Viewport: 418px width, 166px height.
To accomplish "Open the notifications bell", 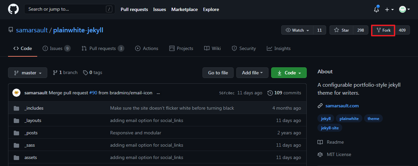I will pos(376,9).
